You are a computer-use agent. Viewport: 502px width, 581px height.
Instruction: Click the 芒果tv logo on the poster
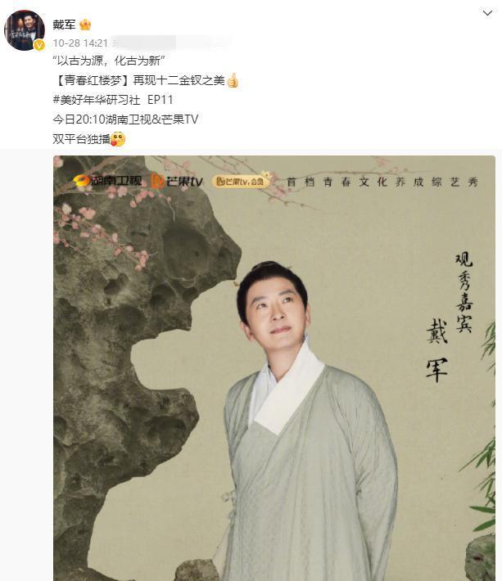(x=177, y=181)
